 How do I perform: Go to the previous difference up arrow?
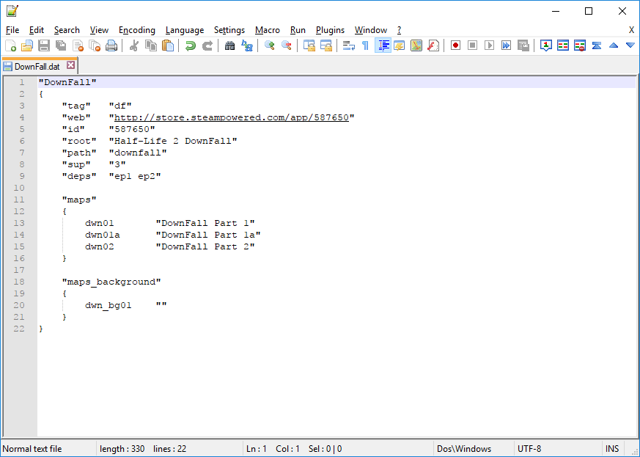coord(614,45)
